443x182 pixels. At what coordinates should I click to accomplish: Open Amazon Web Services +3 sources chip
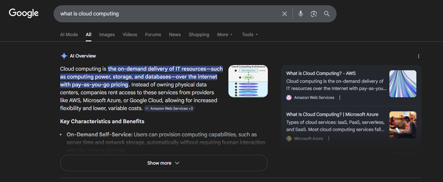[169, 108]
